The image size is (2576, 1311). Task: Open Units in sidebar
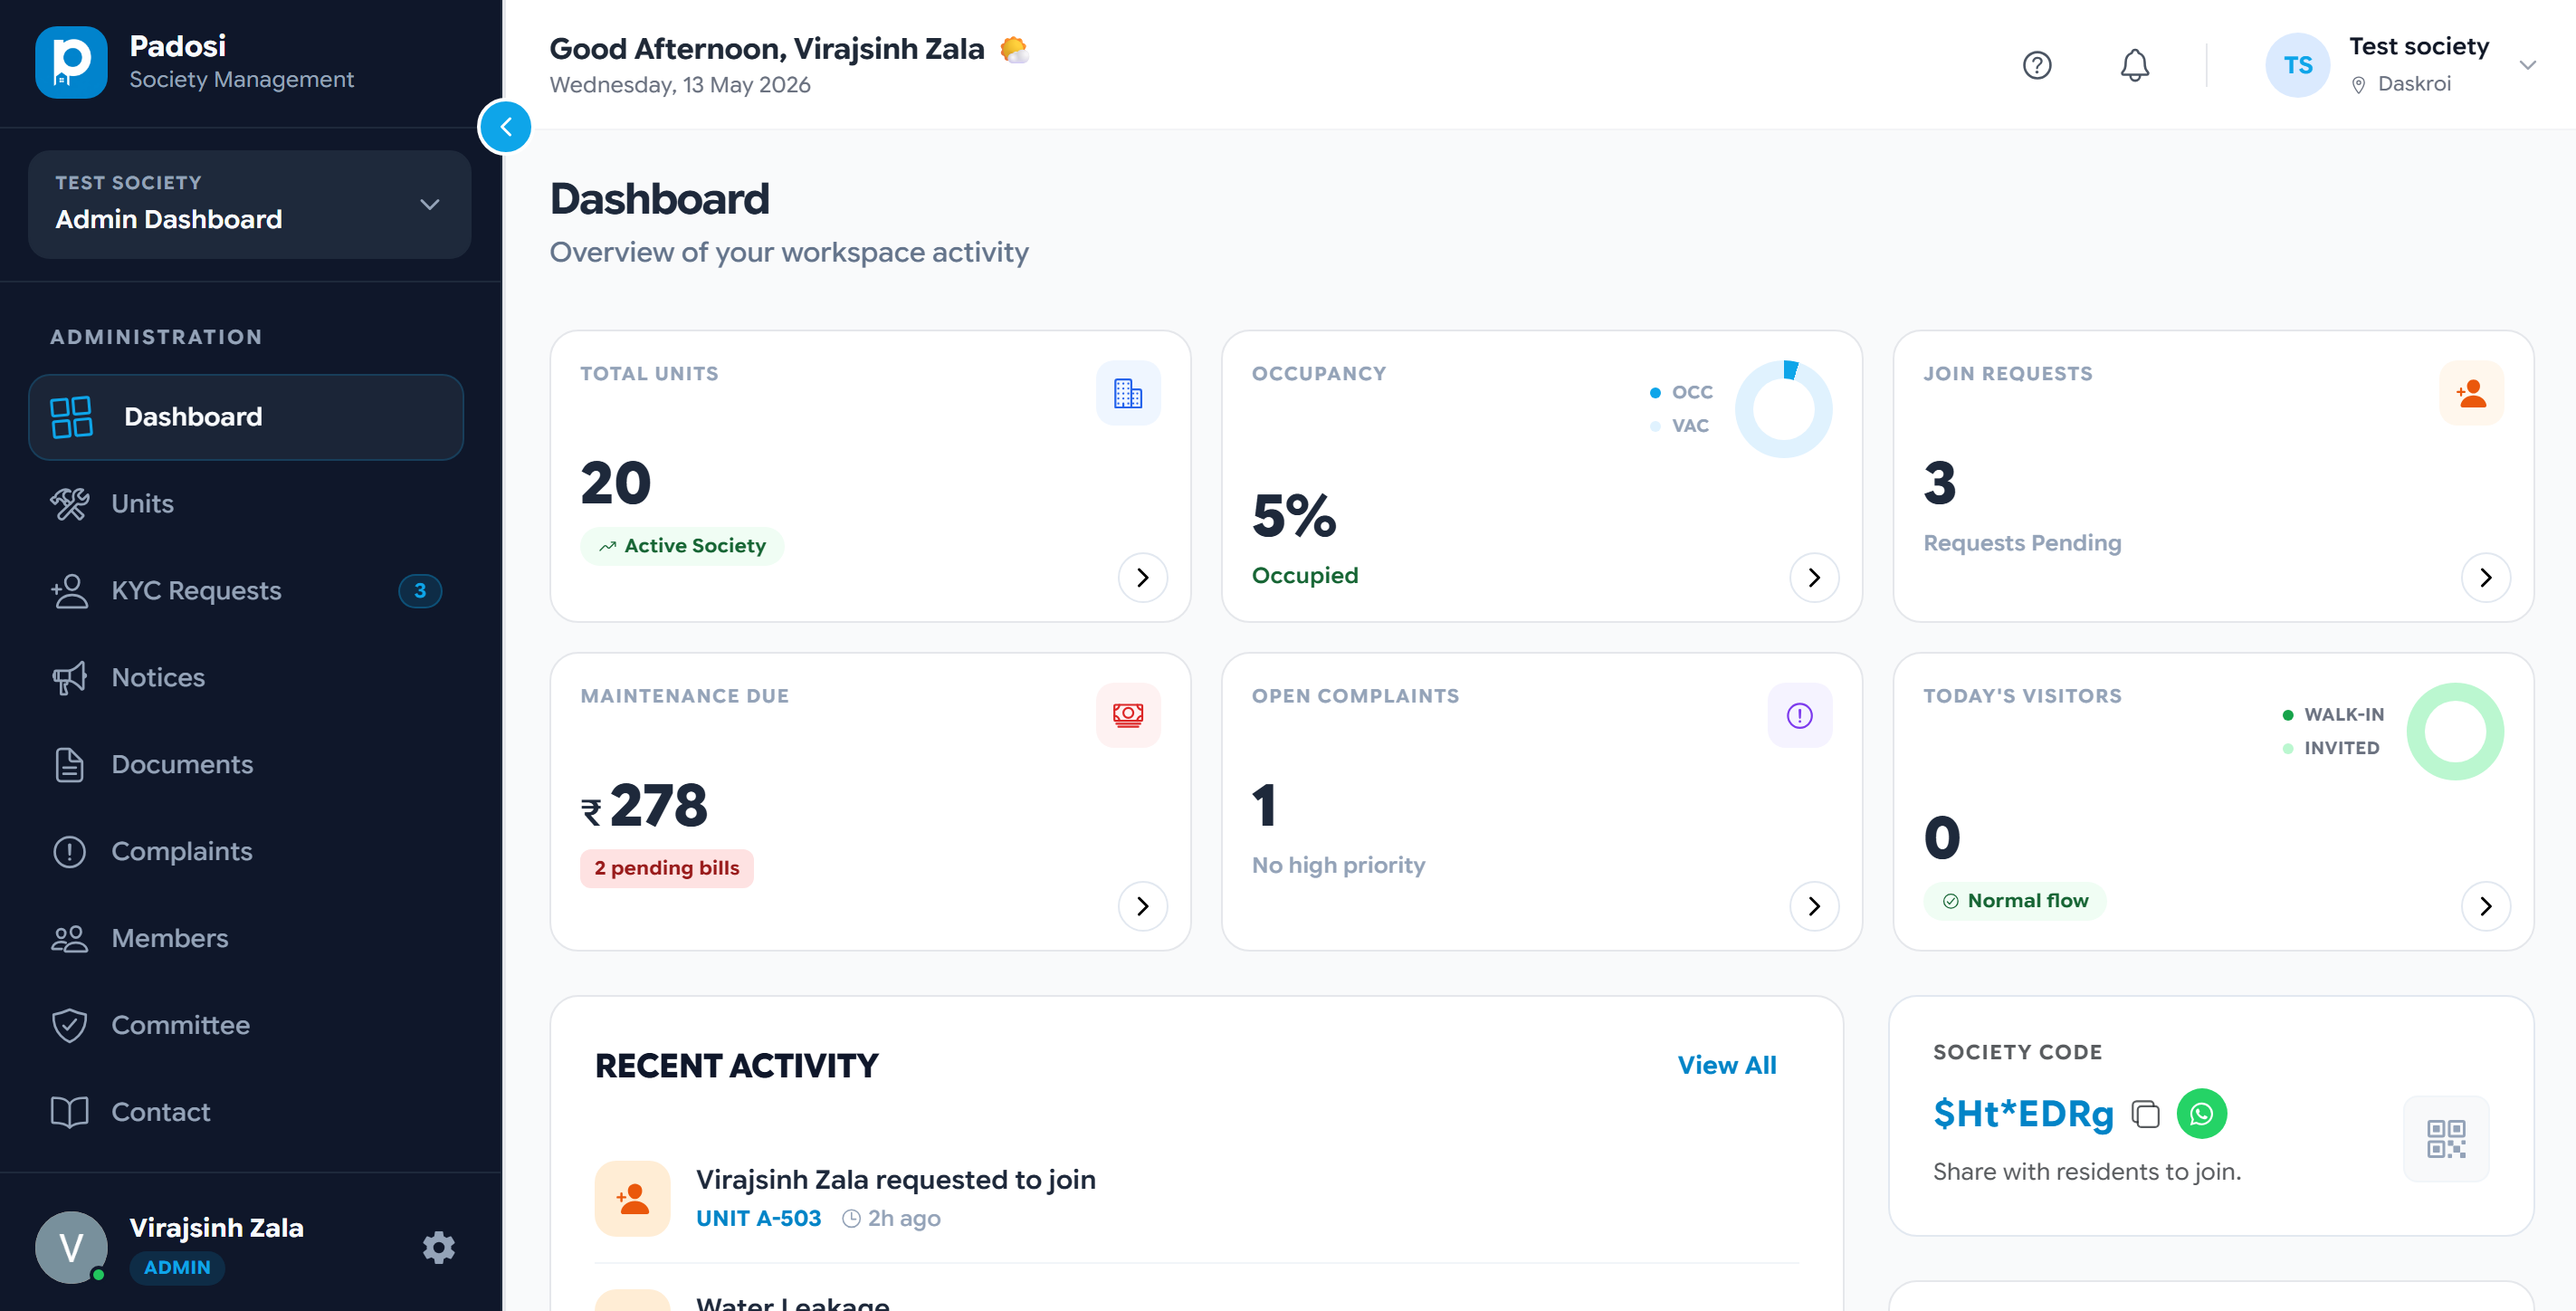(x=246, y=504)
